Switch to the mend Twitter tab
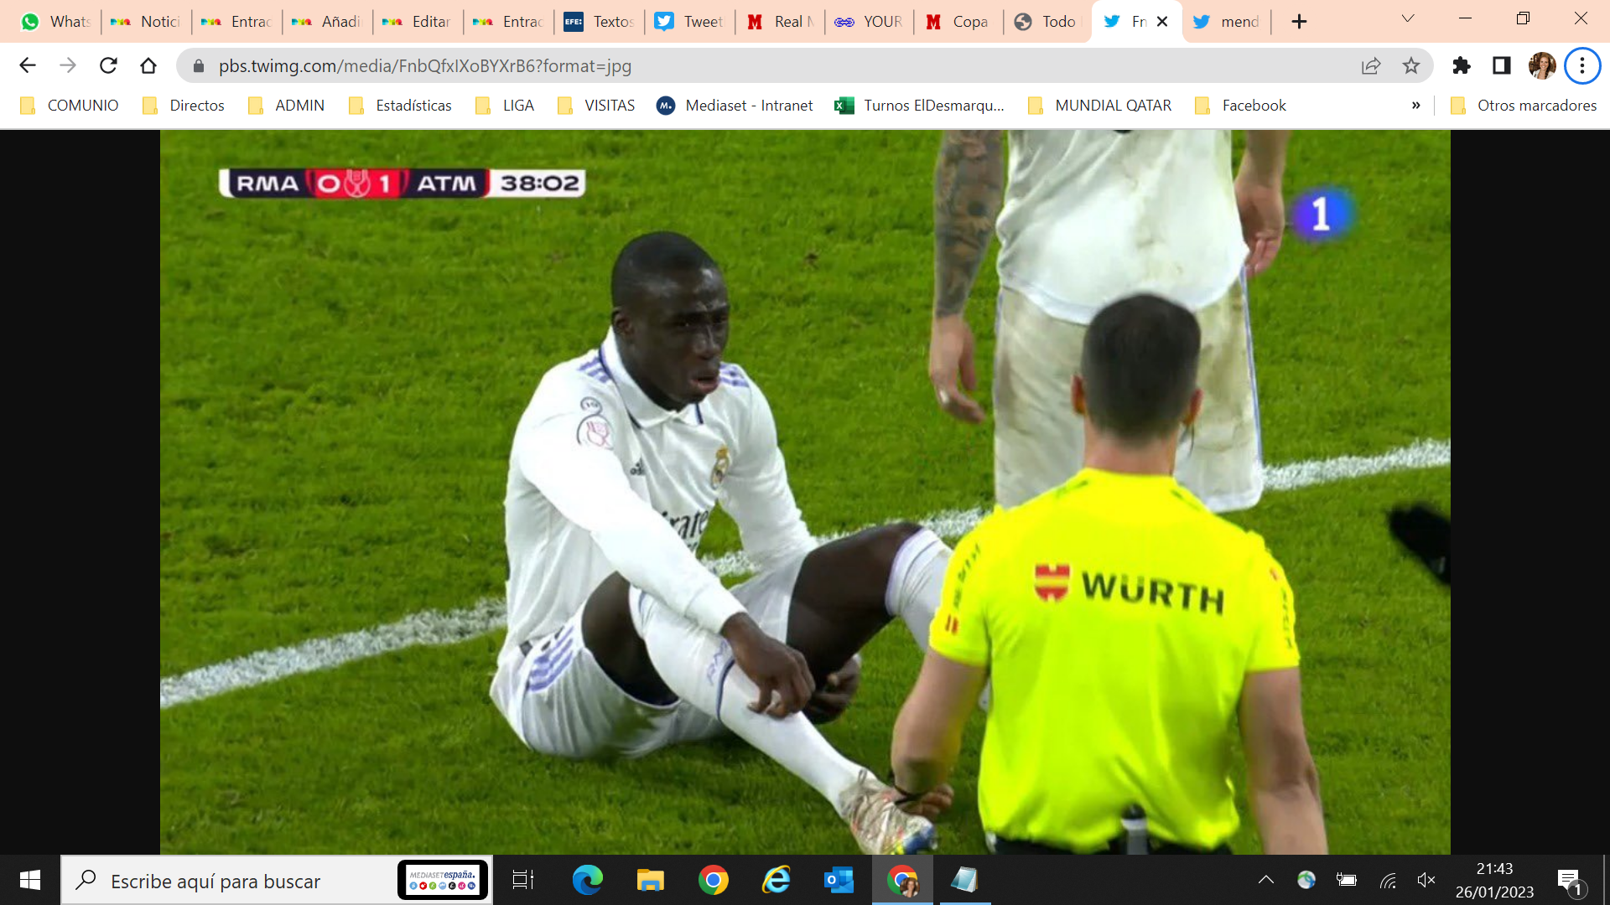This screenshot has width=1610, height=905. [1227, 22]
